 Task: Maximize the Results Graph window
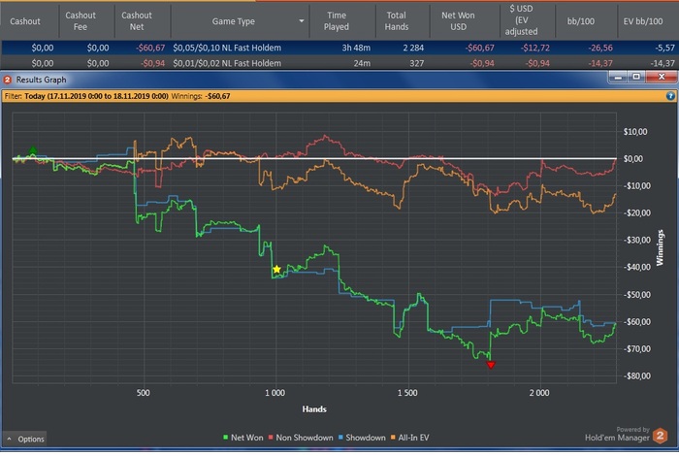(636, 77)
